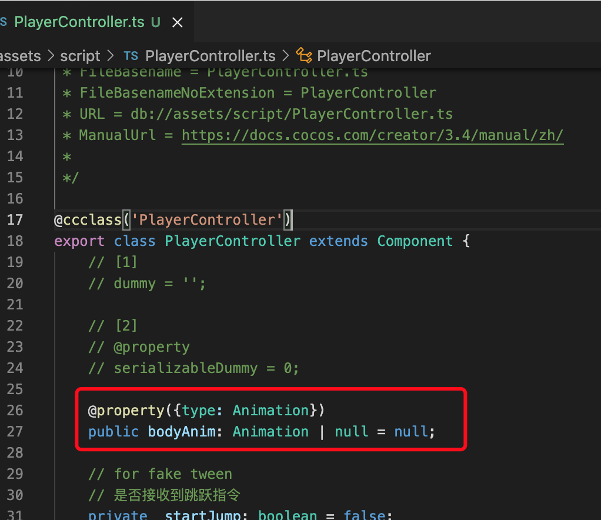The width and height of the screenshot is (601, 520).
Task: Click the untracked U marker on the tab
Action: (155, 22)
